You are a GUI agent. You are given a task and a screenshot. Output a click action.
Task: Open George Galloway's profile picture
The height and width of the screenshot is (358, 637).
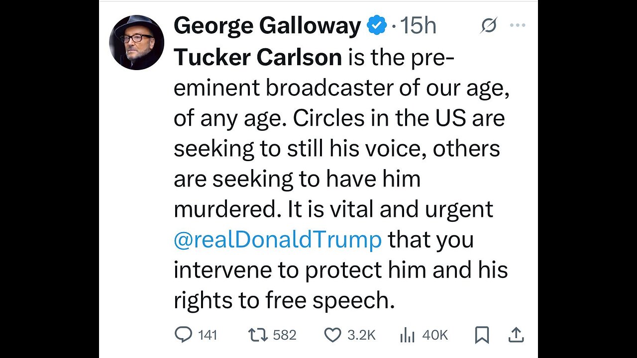click(x=136, y=42)
